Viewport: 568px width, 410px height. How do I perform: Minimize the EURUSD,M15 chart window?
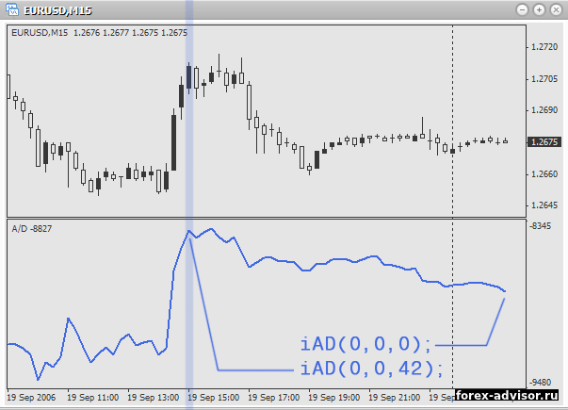(x=522, y=9)
